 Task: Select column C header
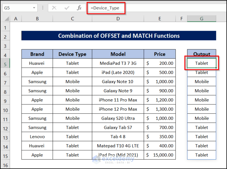pos(73,19)
